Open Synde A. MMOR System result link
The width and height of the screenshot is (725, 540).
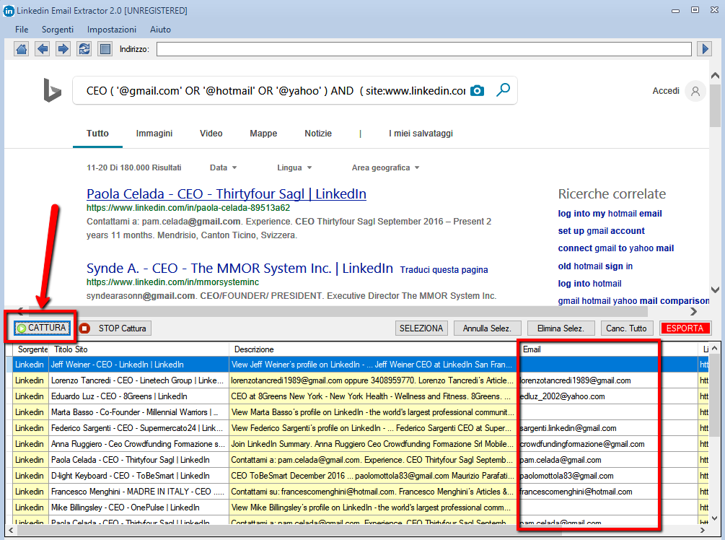pyautogui.click(x=240, y=269)
